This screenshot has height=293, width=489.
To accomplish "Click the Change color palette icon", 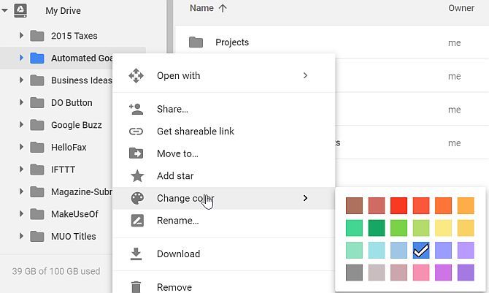I will click(136, 198).
